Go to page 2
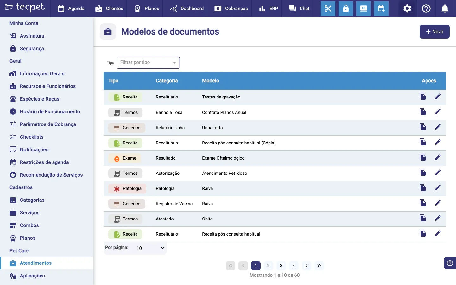This screenshot has height=285, width=456. click(268, 266)
